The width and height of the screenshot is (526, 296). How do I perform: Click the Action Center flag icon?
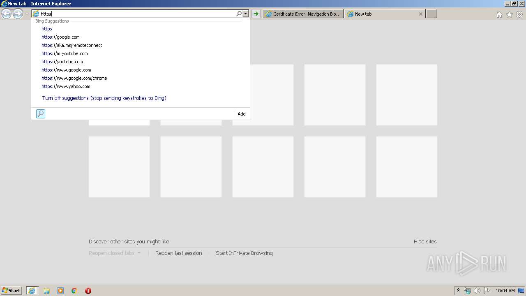pyautogui.click(x=487, y=291)
